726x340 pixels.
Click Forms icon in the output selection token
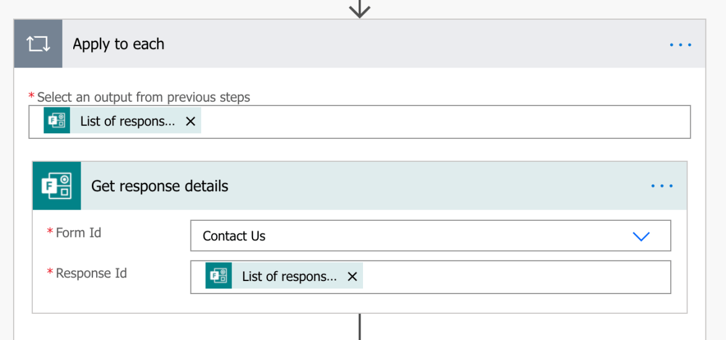pyautogui.click(x=57, y=121)
